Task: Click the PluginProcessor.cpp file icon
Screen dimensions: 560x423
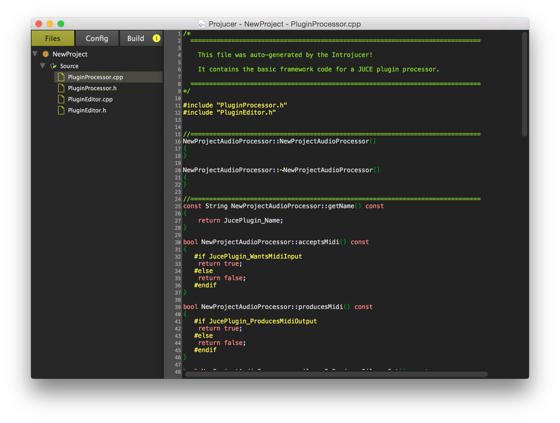Action: pyautogui.click(x=61, y=77)
